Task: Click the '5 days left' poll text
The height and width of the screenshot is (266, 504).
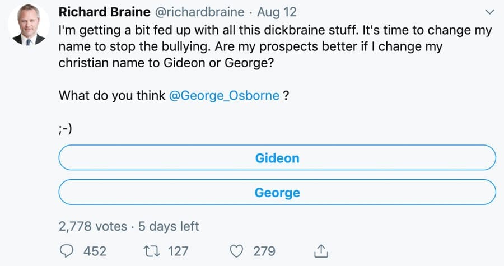Action: [168, 226]
